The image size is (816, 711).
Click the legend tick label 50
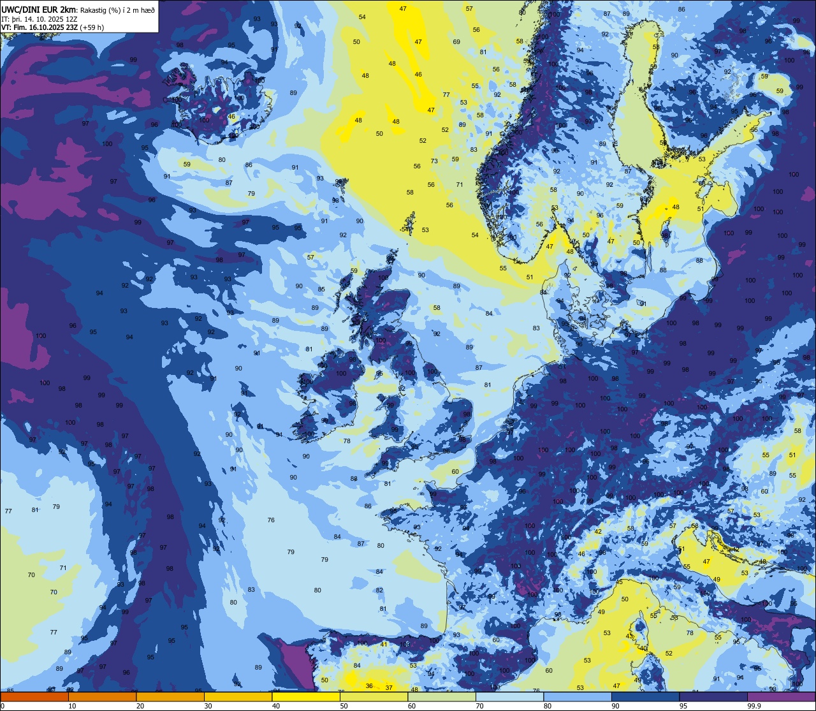344,706
